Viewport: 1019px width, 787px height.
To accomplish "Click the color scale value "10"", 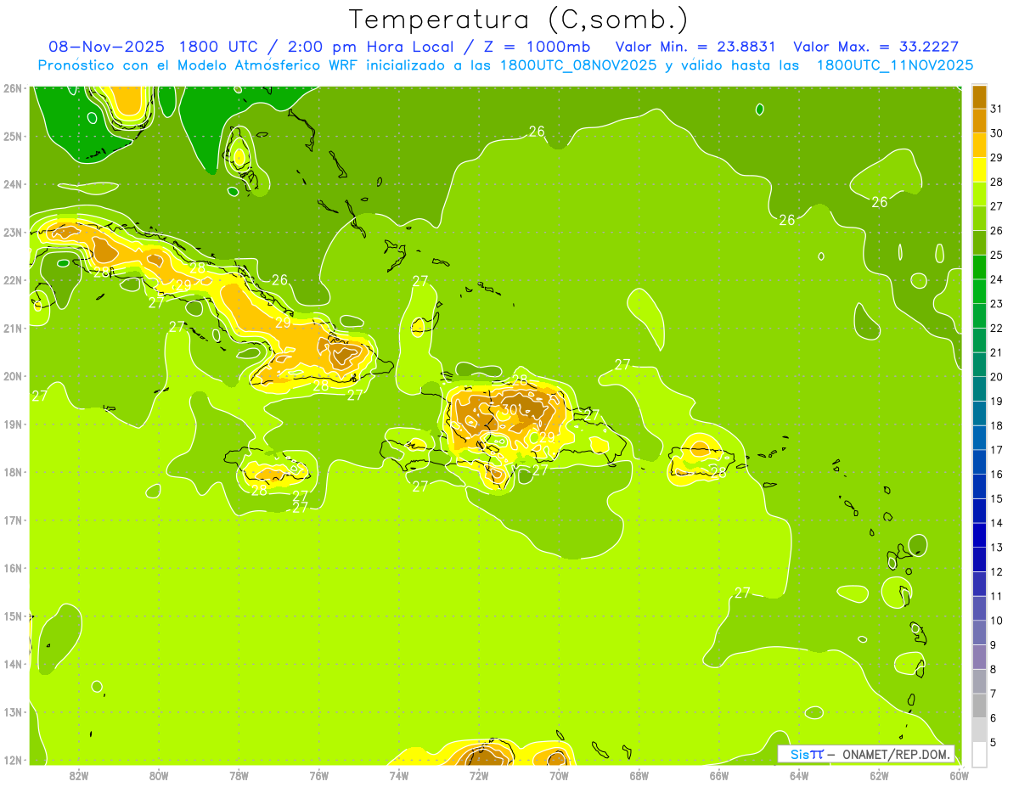I will click(x=997, y=621).
